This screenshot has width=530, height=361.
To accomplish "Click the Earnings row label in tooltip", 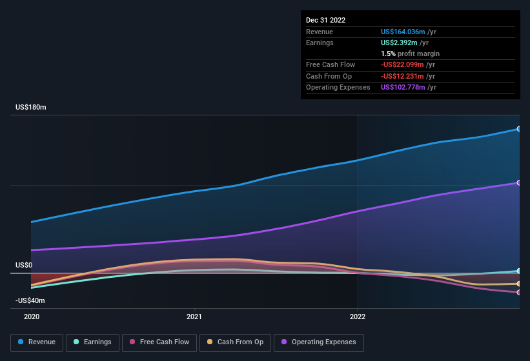I will (x=320, y=43).
